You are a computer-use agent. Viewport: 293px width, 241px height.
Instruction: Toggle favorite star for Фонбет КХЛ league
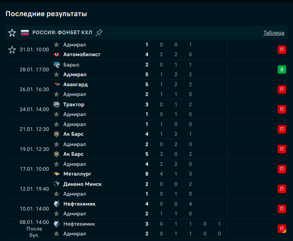(12, 33)
